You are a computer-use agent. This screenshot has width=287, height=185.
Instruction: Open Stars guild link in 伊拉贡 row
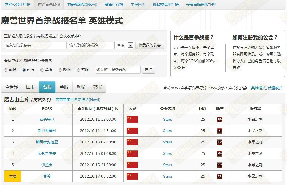point(167,165)
